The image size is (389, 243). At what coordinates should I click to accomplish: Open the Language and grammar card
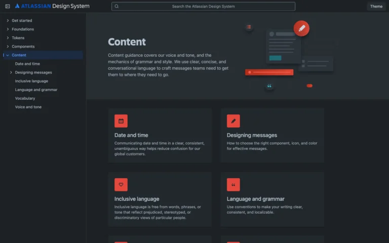pos(272,199)
